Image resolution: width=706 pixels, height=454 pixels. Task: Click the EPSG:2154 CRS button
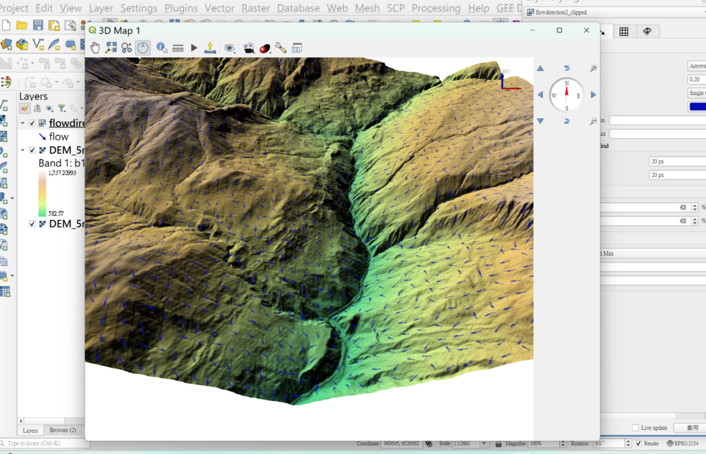[x=684, y=443]
